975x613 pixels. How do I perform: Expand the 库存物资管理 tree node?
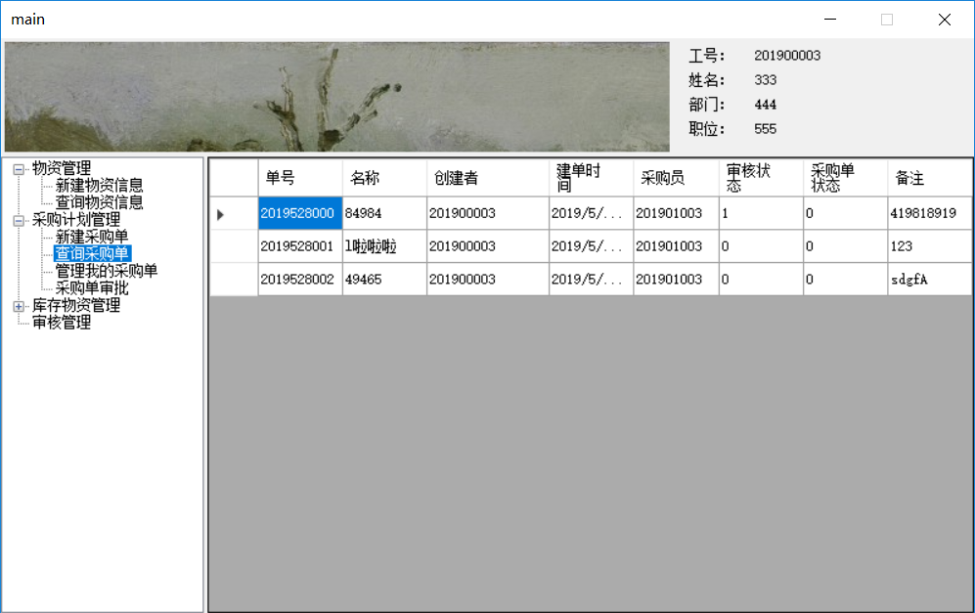(x=19, y=306)
